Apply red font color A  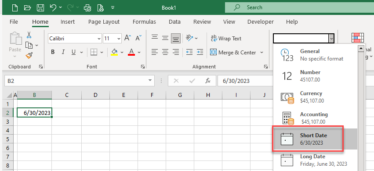pos(131,52)
